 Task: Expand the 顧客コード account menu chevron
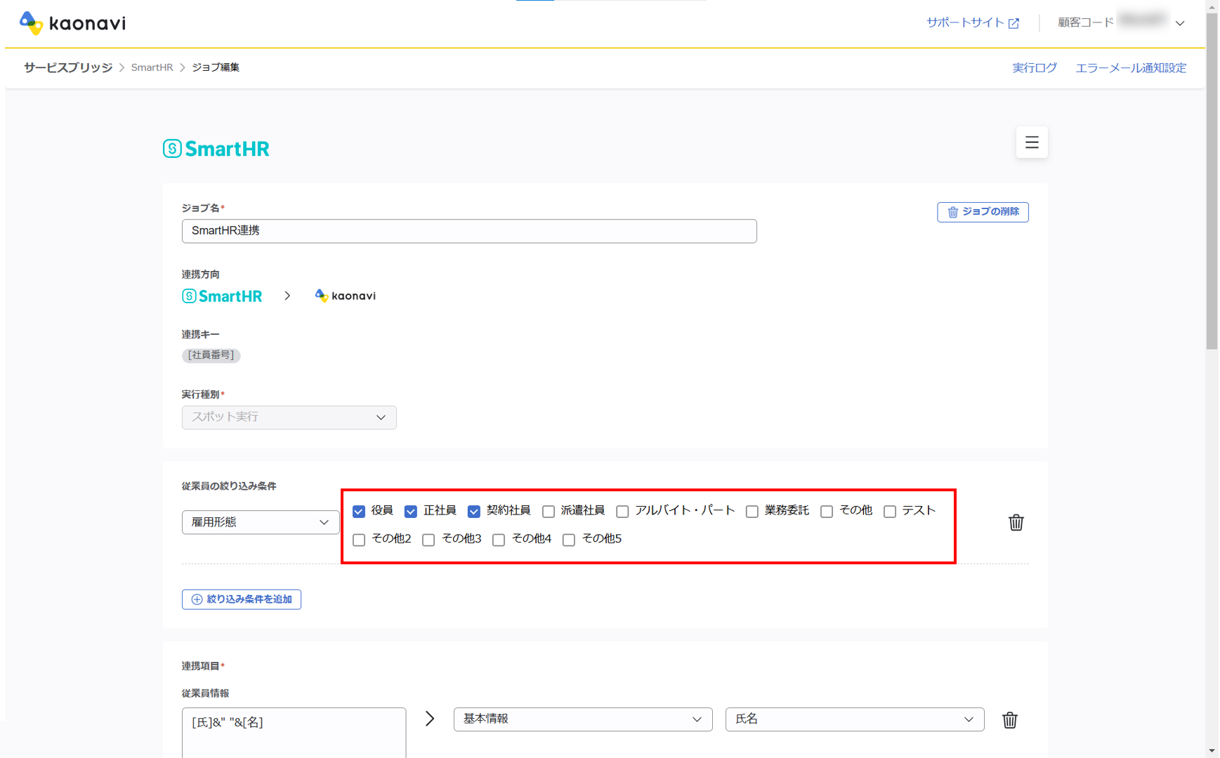tap(1180, 23)
